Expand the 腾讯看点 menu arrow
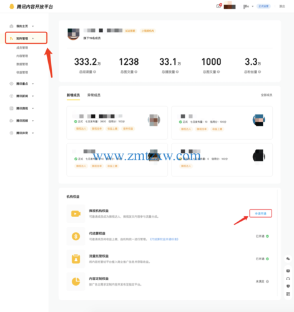This screenshot has height=312, width=294. (x=33, y=84)
